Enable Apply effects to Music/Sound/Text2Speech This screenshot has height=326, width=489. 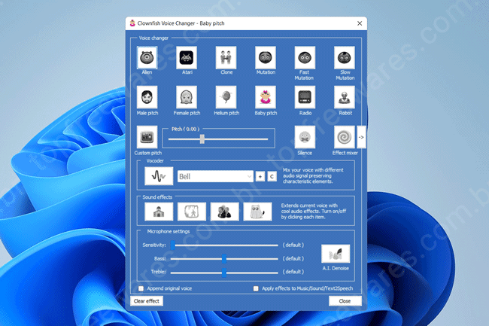(x=256, y=288)
